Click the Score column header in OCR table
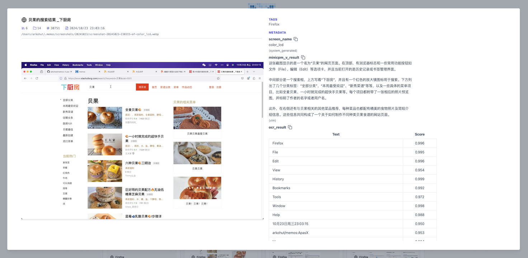Viewport: 528px width, 258px height. pos(419,134)
